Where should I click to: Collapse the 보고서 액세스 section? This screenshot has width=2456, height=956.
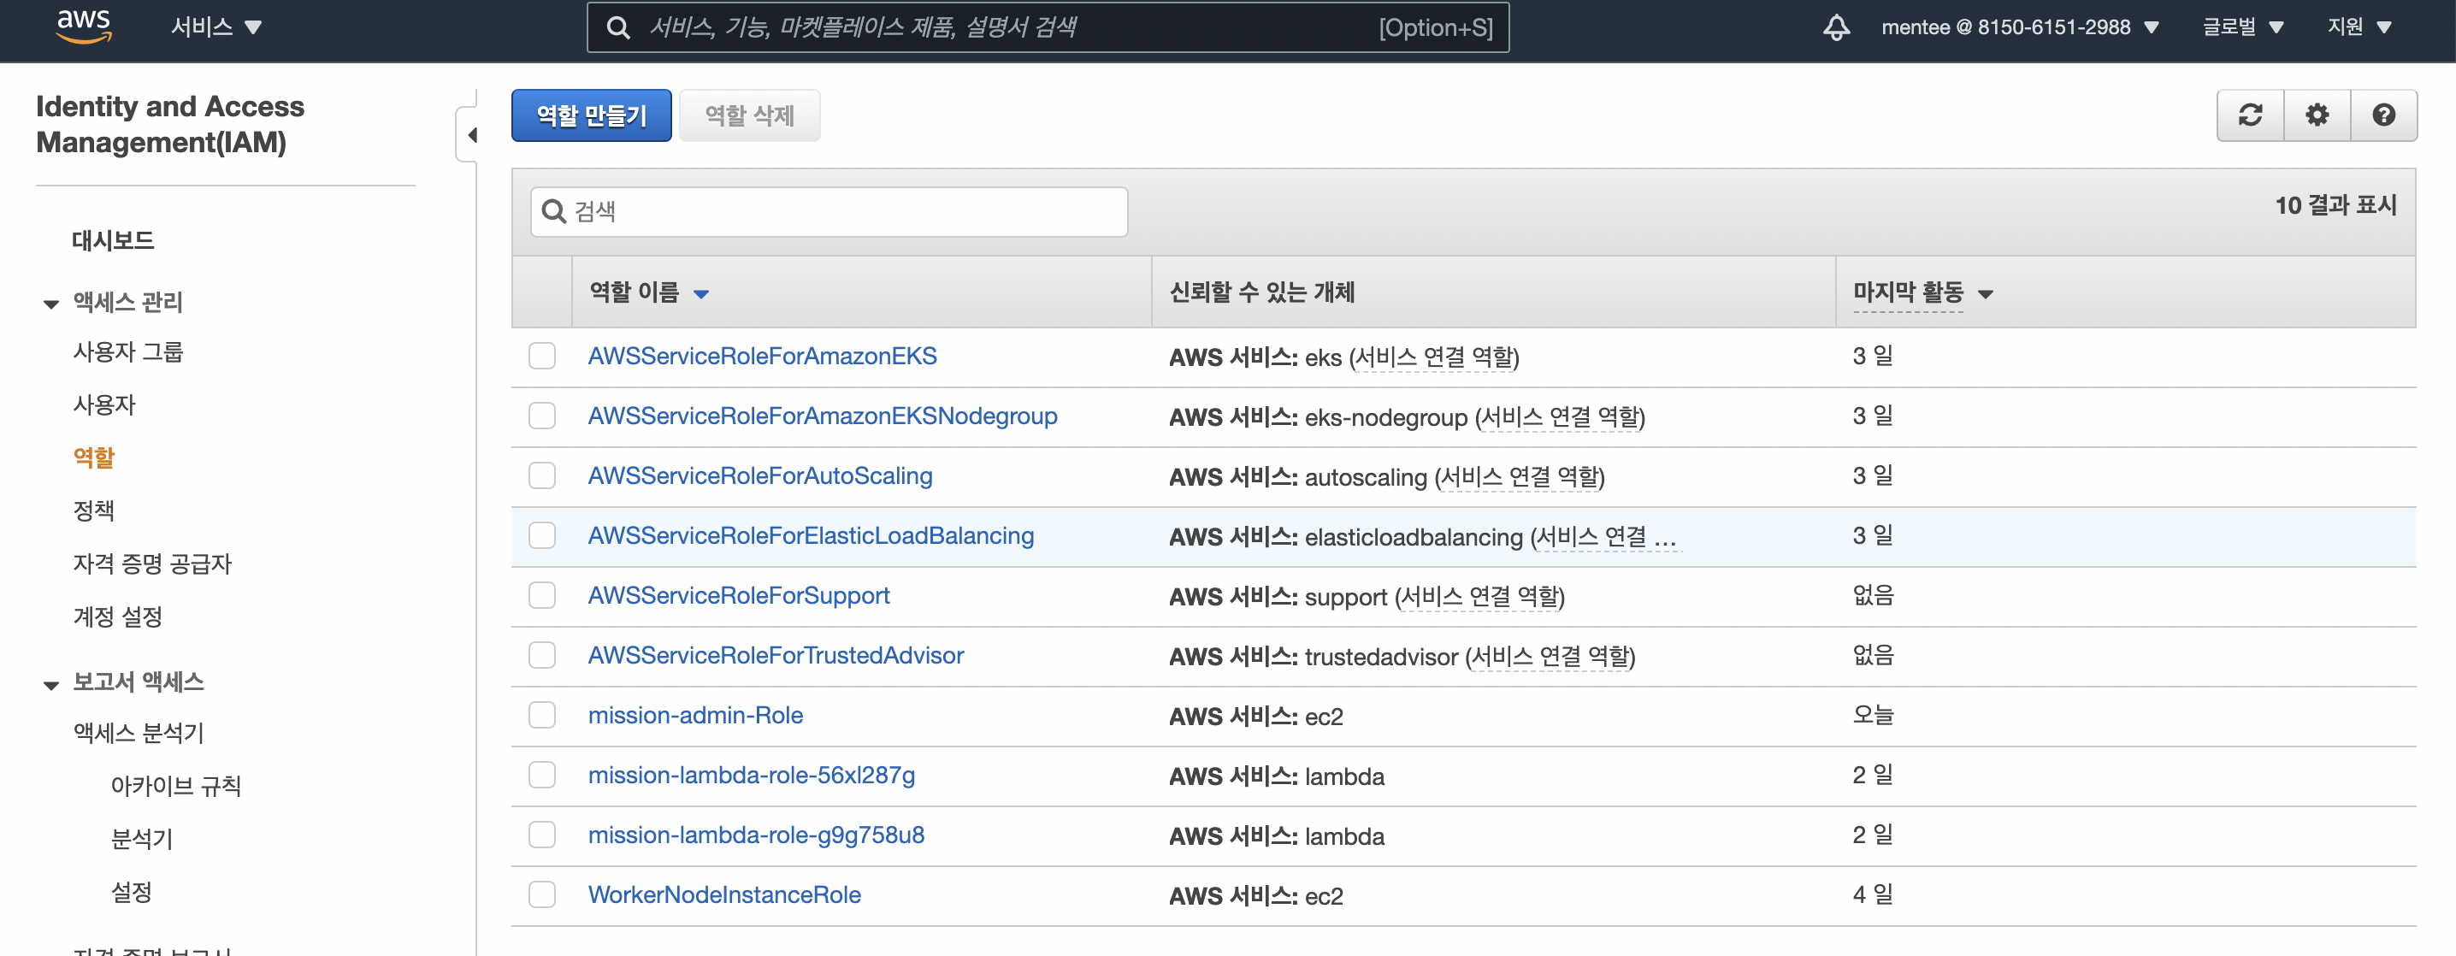(x=51, y=684)
